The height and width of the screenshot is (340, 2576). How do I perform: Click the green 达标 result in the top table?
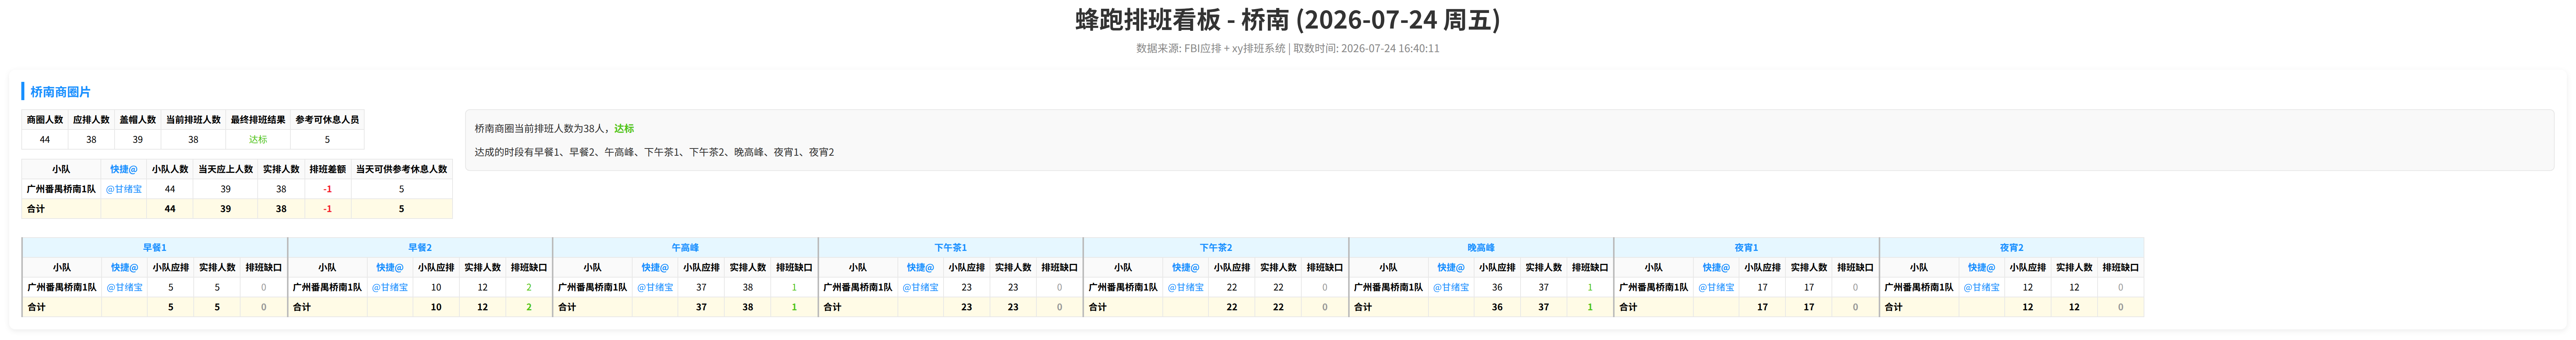tap(258, 140)
